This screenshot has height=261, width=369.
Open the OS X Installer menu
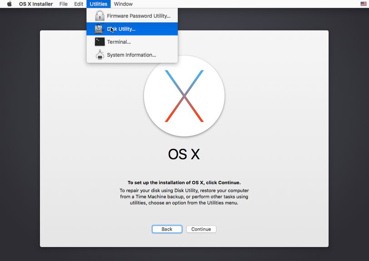coord(36,4)
